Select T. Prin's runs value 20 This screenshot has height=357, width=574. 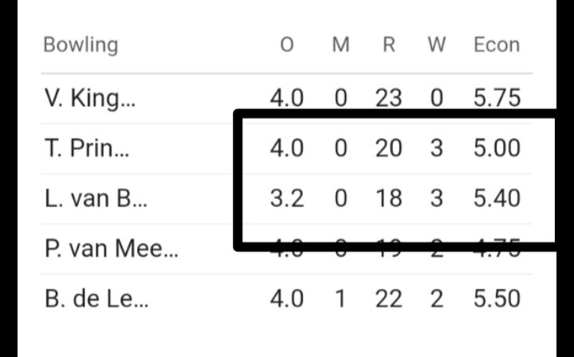[388, 148]
